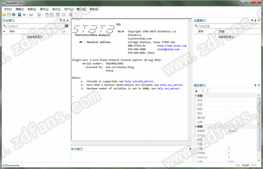This screenshot has height=169, width=263.
Task: Pin the command window with pushpin icon
Action: [190, 149]
